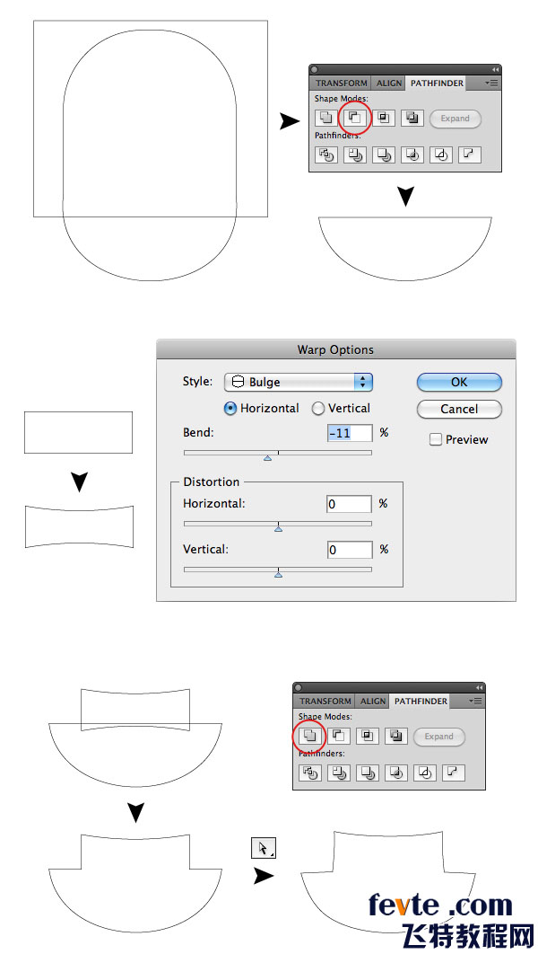Click Unite icon in upper Pathfinder panel
538x954 pixels.
[326, 118]
